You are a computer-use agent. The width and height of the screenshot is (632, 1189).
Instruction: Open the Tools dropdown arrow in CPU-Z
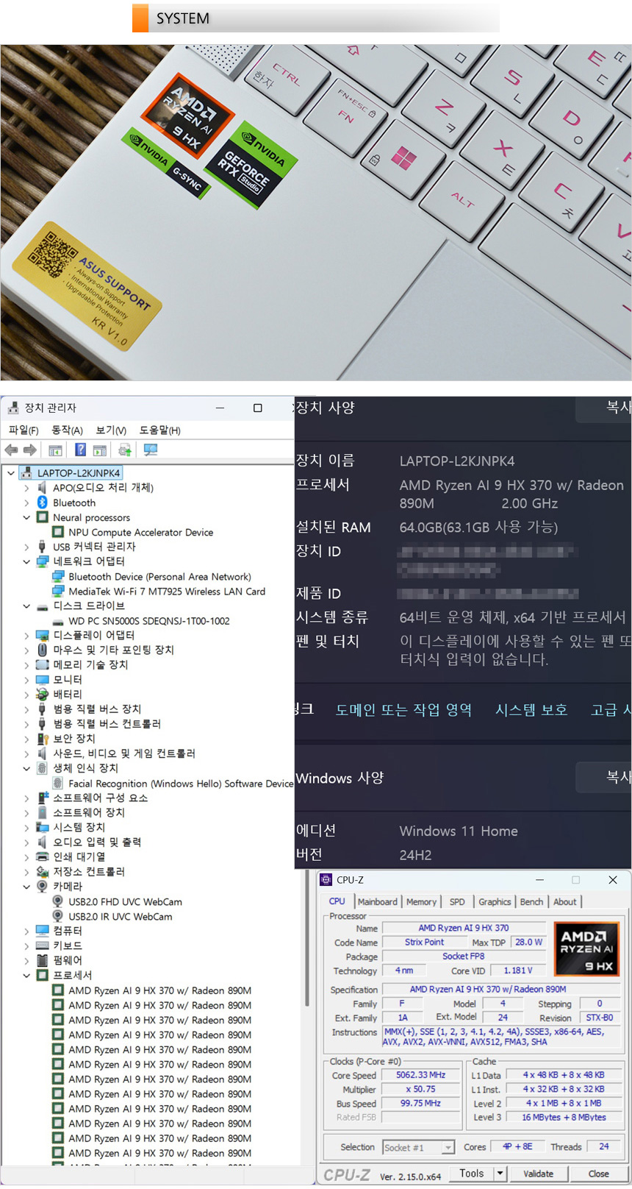pos(500,1174)
